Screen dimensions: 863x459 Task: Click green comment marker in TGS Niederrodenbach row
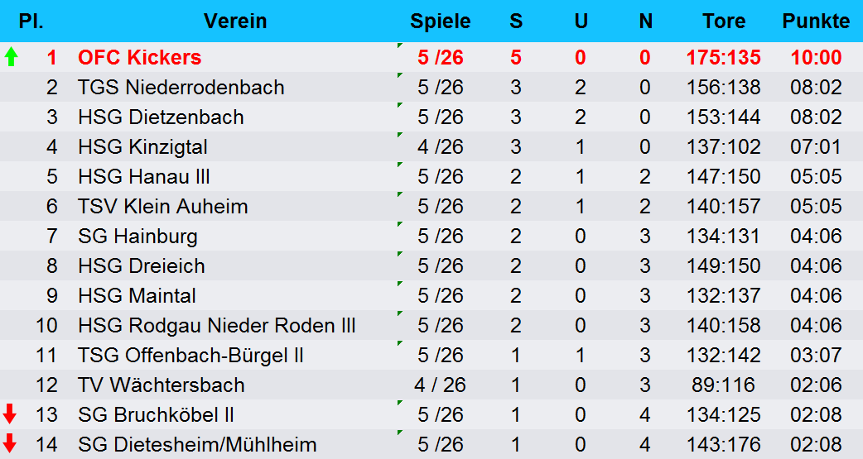tap(399, 75)
